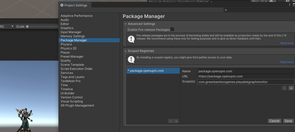295x132 pixels.
Task: Cancel the scoped registry changes
Action: (274, 121)
